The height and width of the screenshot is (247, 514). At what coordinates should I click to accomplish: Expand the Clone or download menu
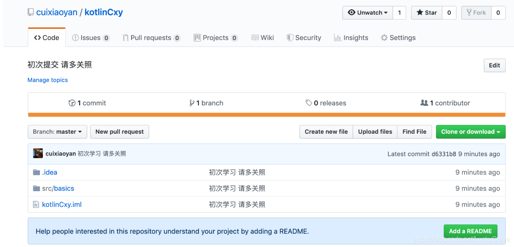click(x=470, y=132)
